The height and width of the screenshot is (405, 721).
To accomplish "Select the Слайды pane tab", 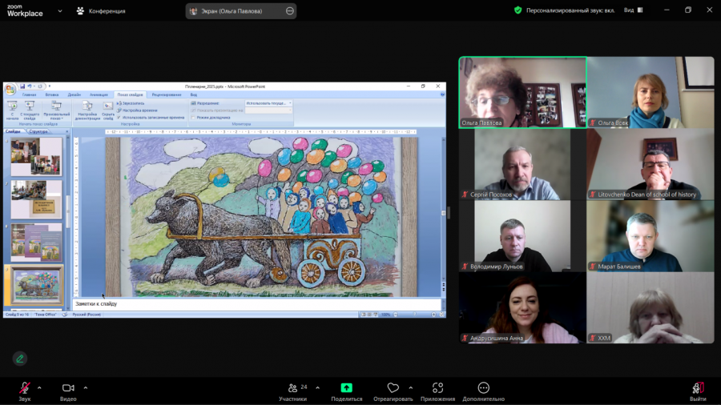I will [x=14, y=131].
